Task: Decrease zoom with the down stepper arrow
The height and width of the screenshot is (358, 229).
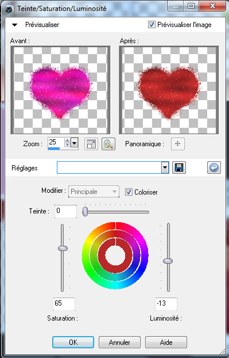Action: tap(67, 145)
